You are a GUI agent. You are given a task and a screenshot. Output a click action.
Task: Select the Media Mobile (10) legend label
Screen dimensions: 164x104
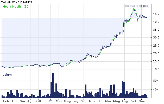click(16, 6)
